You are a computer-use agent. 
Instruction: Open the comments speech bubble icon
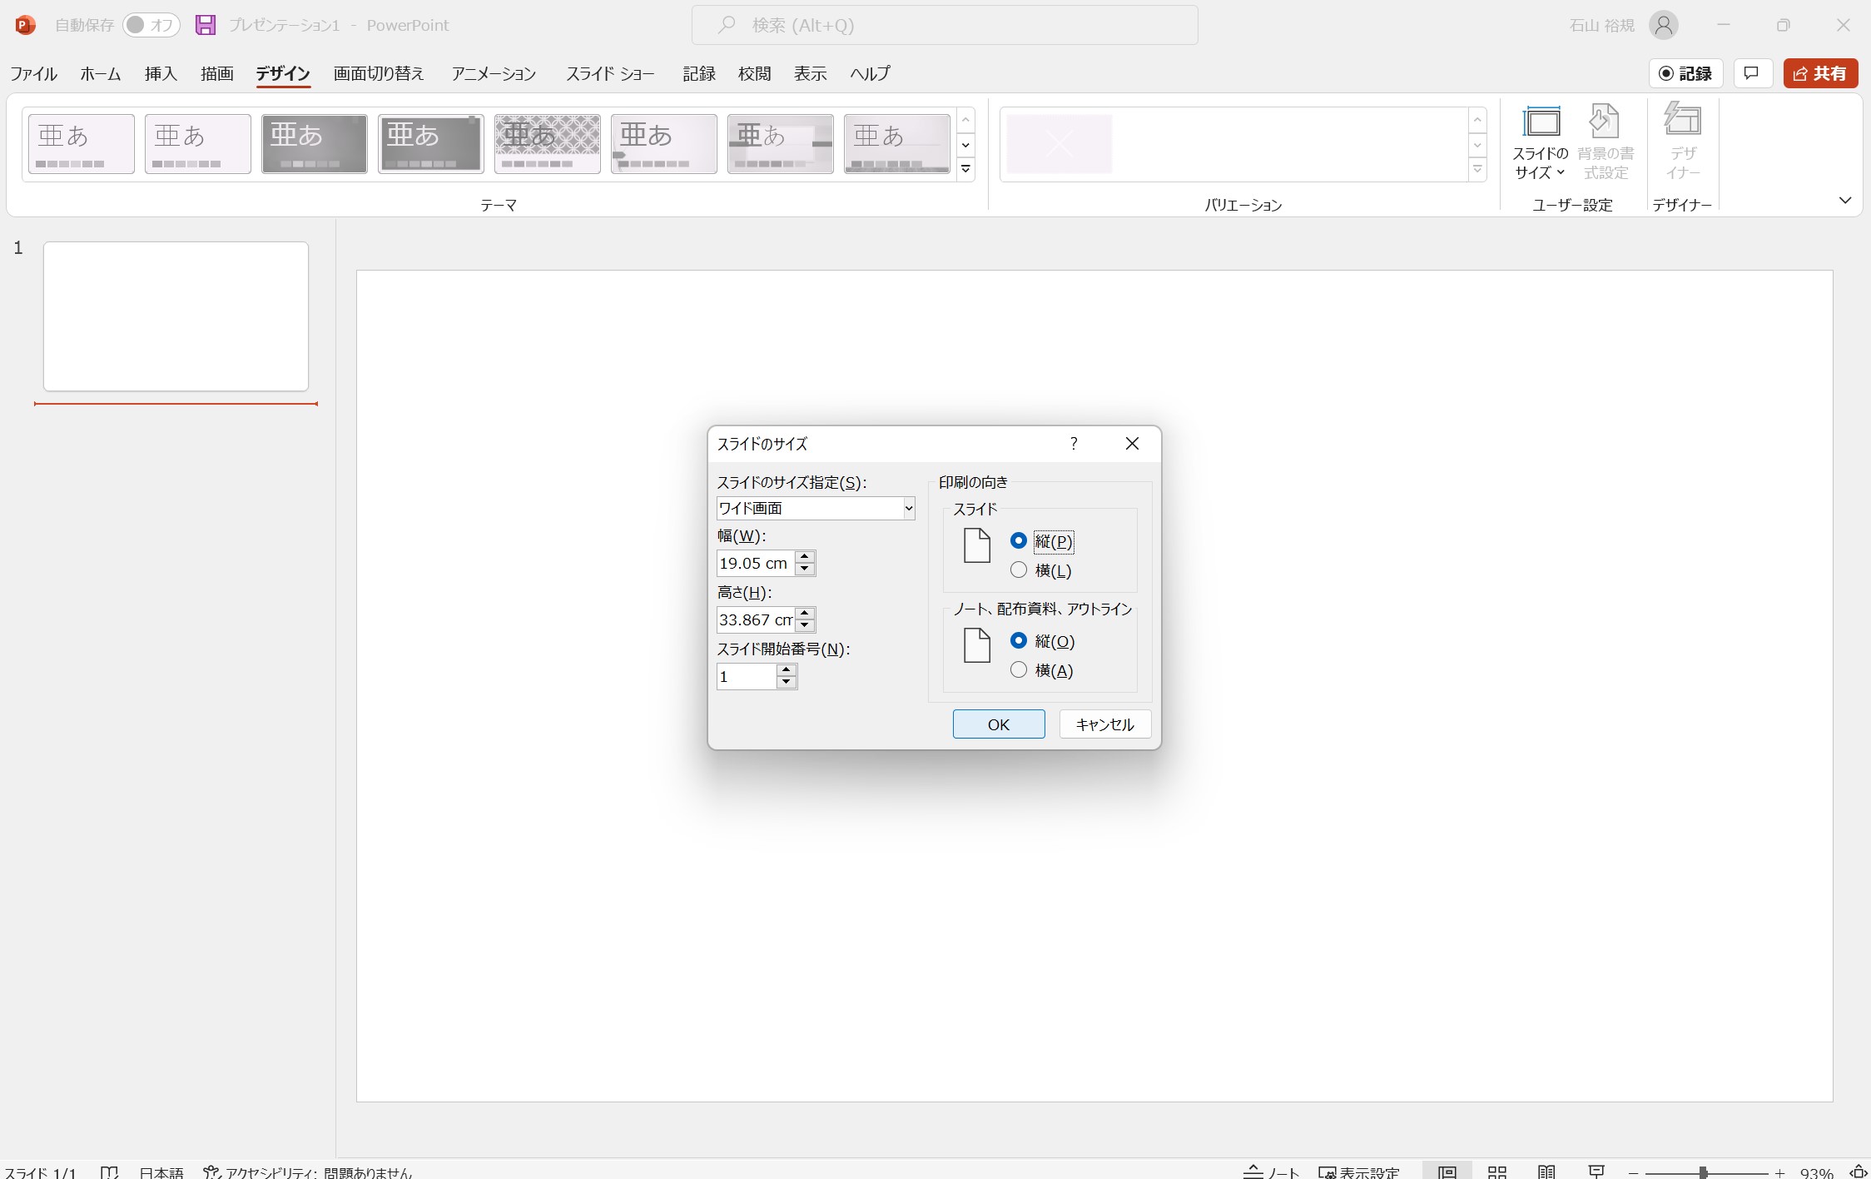(1751, 73)
